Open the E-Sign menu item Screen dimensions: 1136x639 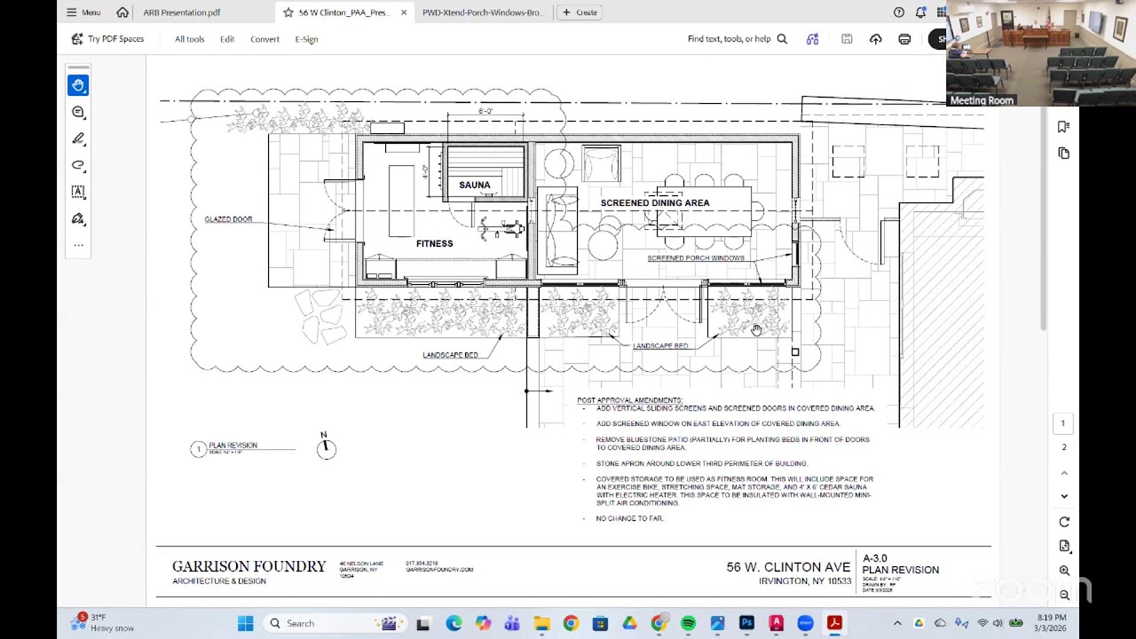click(x=306, y=39)
